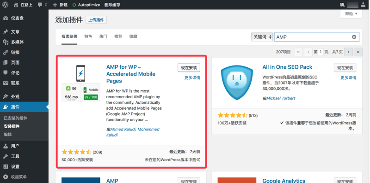Open the 联系 contact menu
The height and width of the screenshot is (183, 370).
(x=24, y=83)
